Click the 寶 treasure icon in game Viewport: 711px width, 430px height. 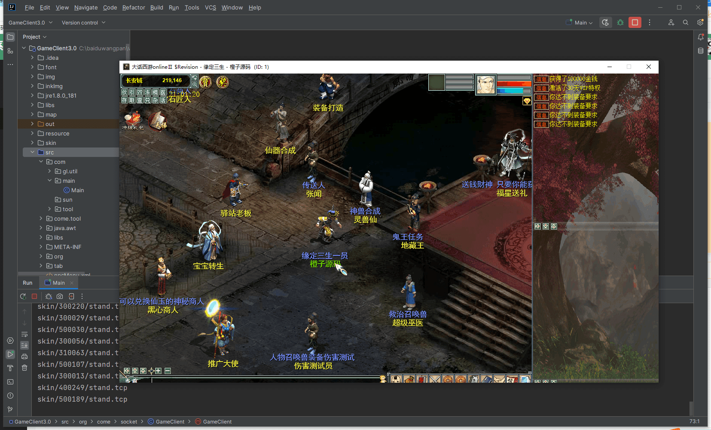tap(205, 82)
